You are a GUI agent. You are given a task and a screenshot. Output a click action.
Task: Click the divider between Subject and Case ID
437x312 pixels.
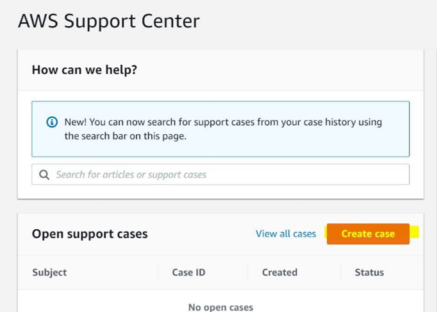[158, 272]
